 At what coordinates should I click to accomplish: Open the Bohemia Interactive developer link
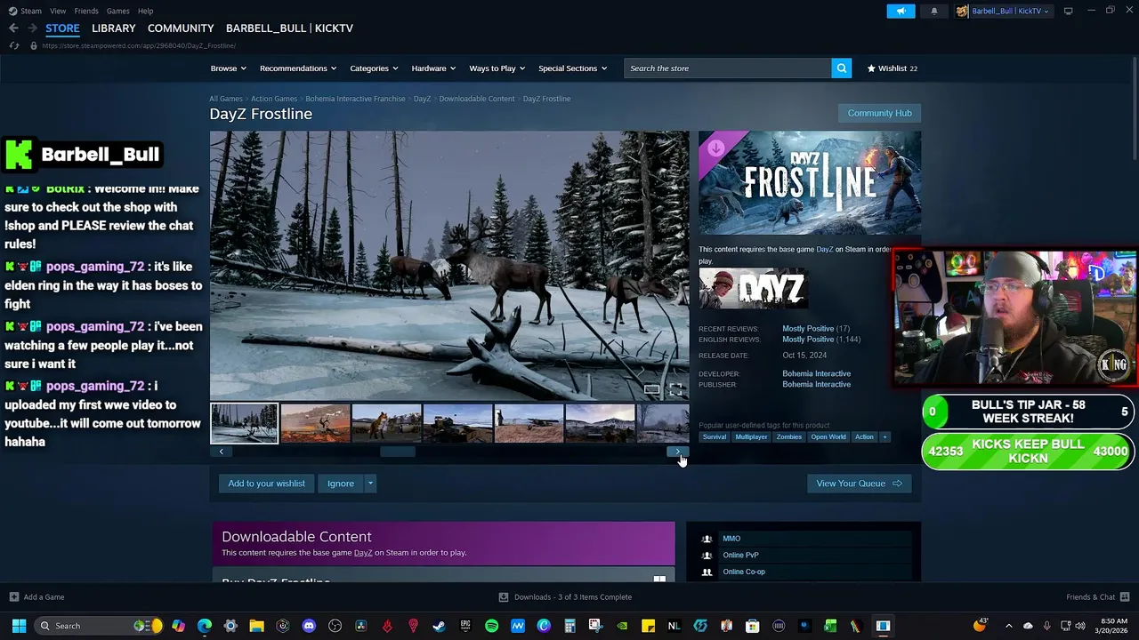point(816,374)
